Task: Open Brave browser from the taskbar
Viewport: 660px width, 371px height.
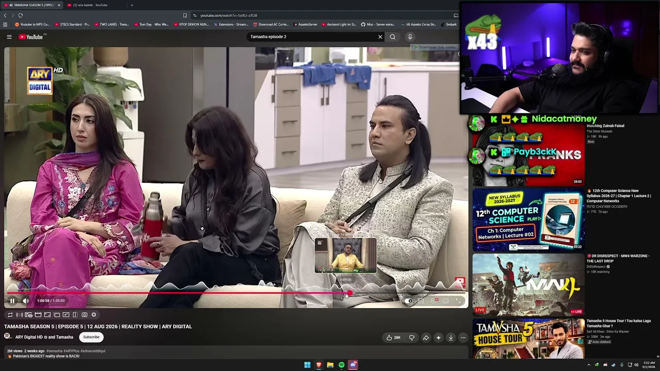Action: pos(319,365)
